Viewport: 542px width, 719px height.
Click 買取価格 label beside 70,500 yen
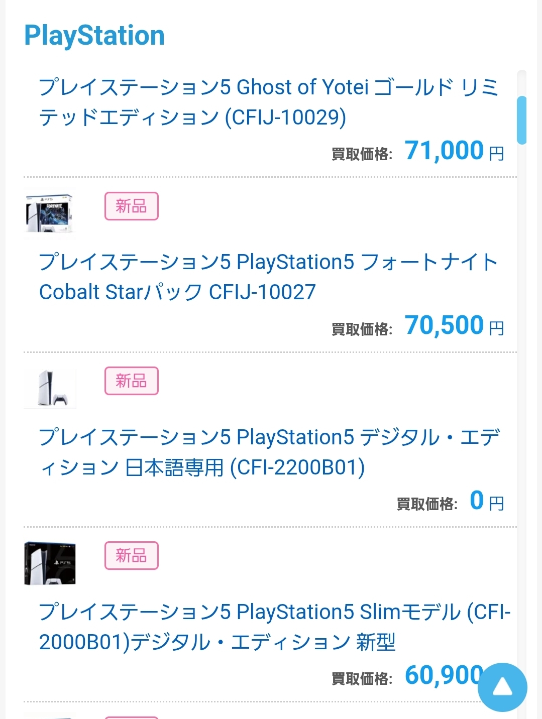tap(362, 329)
